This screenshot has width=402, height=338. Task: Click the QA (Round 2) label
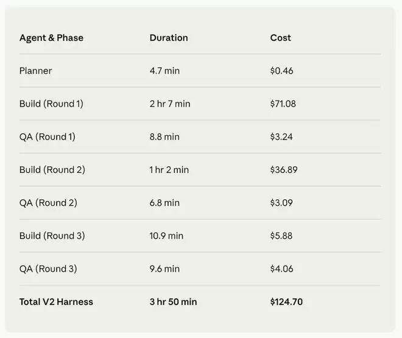click(48, 202)
